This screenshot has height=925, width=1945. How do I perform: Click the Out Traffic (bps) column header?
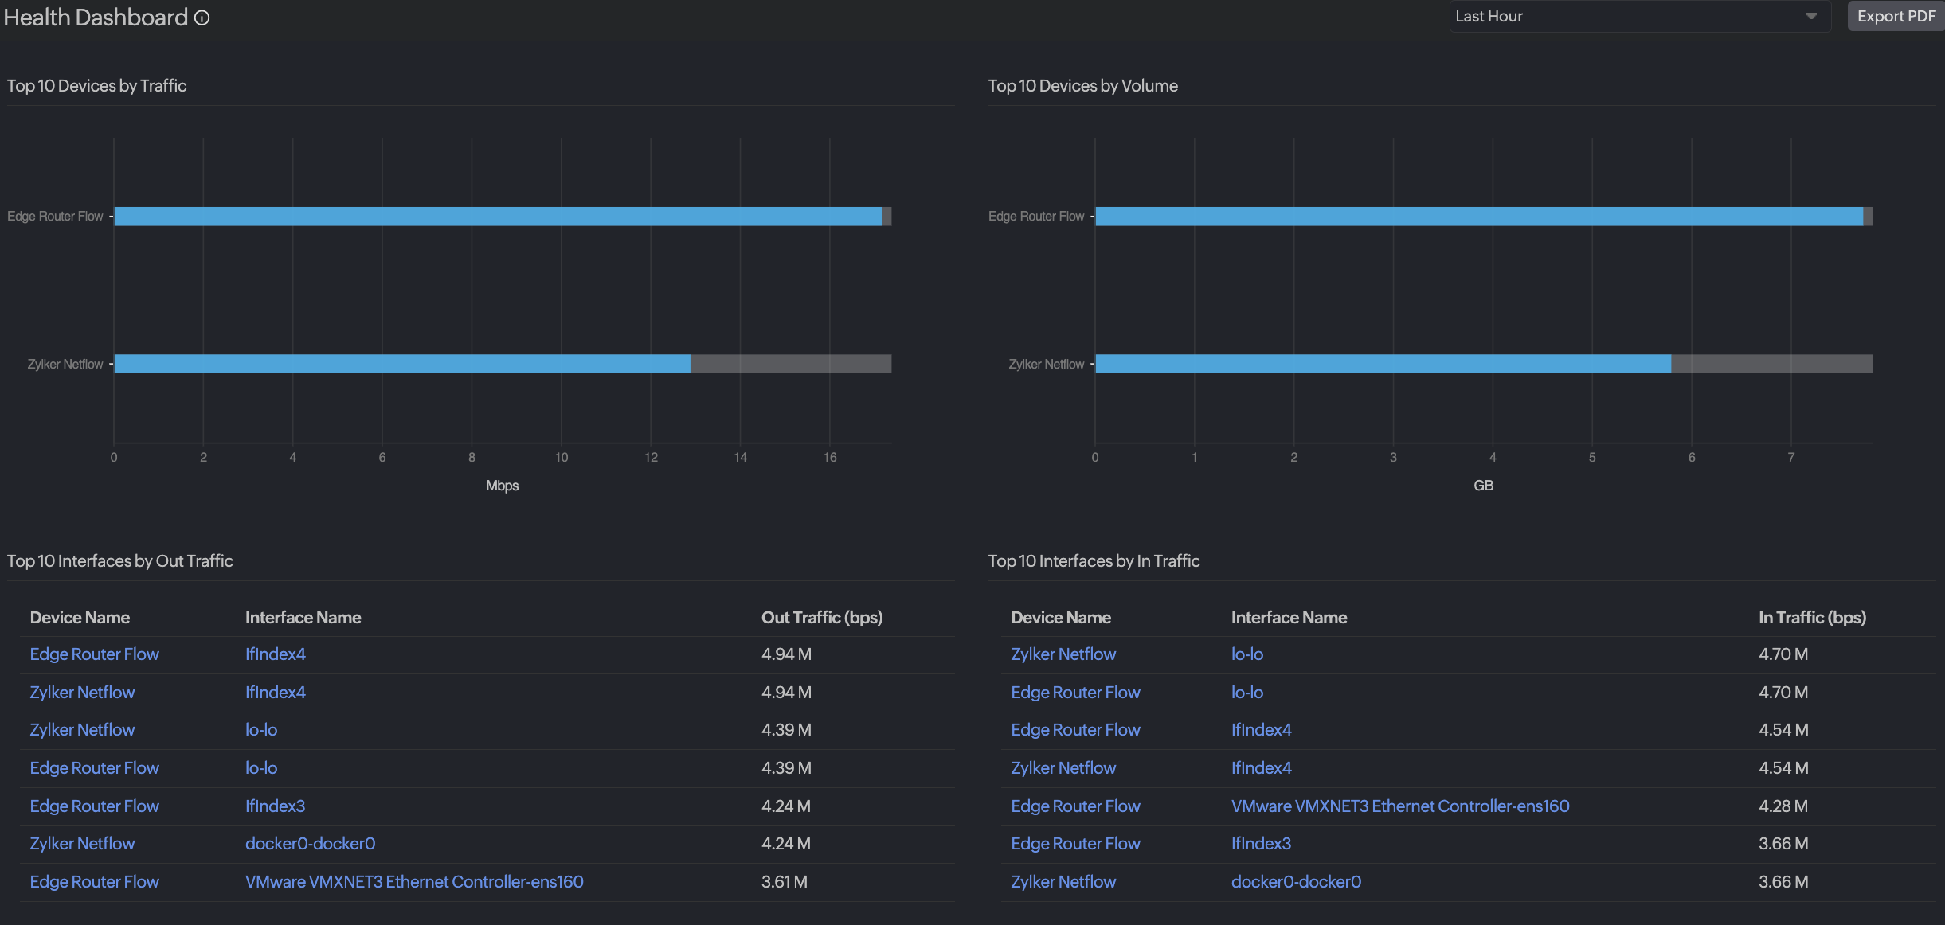[x=820, y=617]
